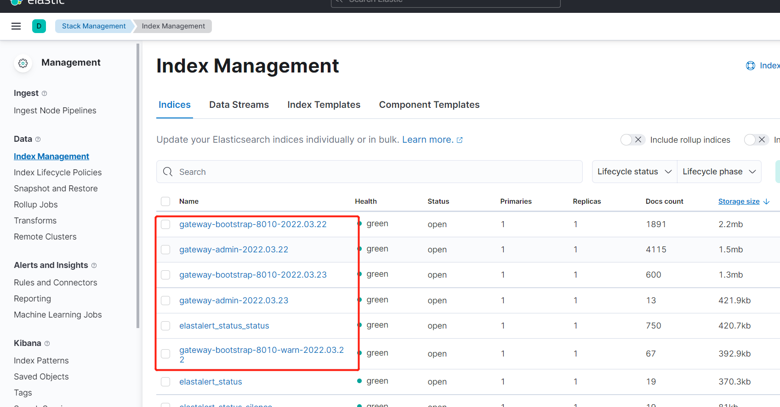Viewport: 780px width, 407px height.
Task: Open the Lifecycle status dropdown
Action: pos(634,172)
